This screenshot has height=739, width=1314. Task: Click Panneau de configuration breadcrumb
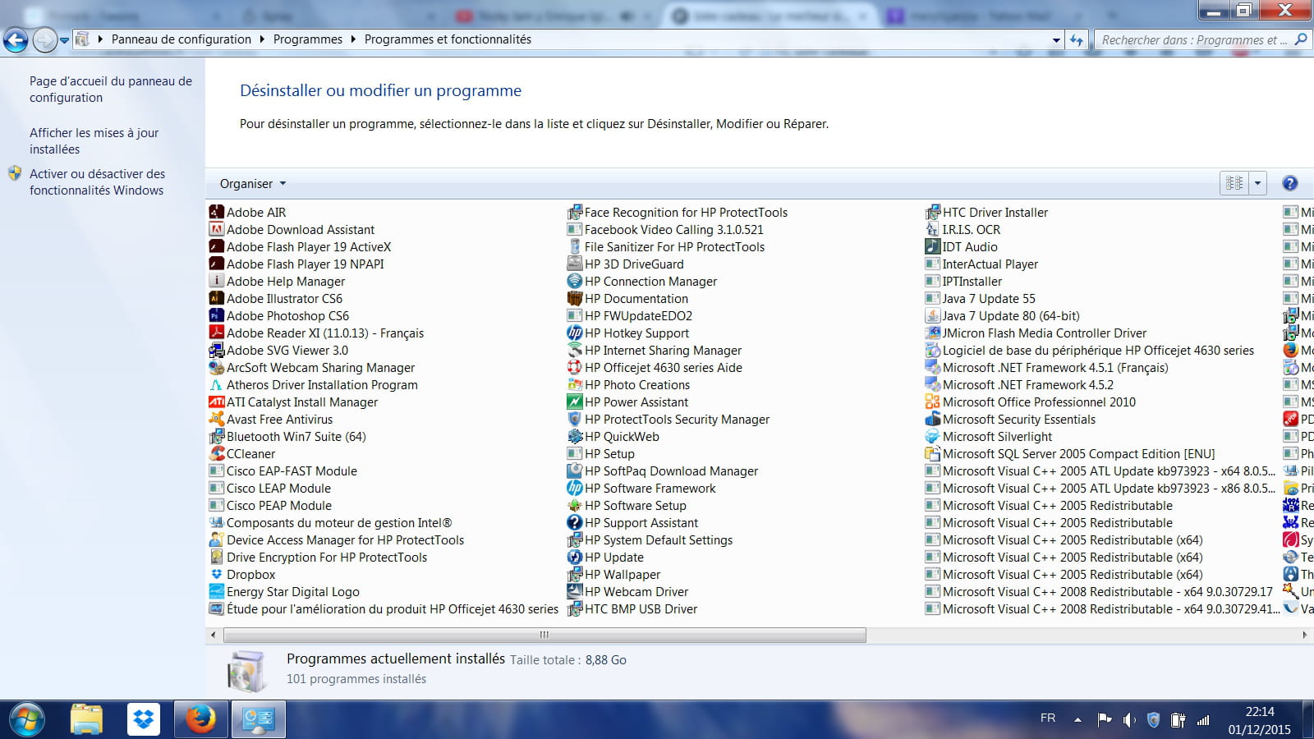(181, 39)
